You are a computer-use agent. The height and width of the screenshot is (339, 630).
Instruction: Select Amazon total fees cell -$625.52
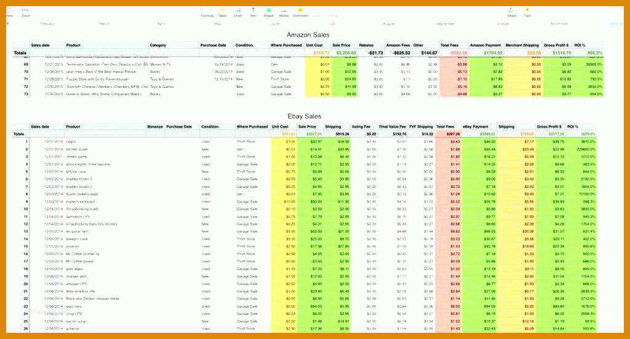[x=401, y=53]
